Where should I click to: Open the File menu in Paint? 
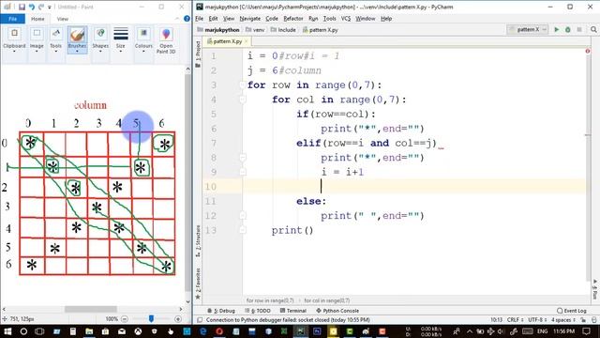(x=12, y=19)
